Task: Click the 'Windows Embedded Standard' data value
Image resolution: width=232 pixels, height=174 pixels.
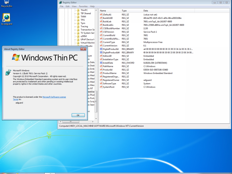Action: [158, 73]
